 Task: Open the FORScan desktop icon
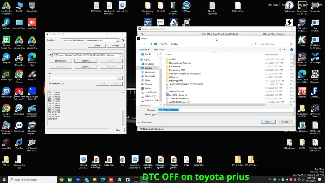(x=186, y=7)
